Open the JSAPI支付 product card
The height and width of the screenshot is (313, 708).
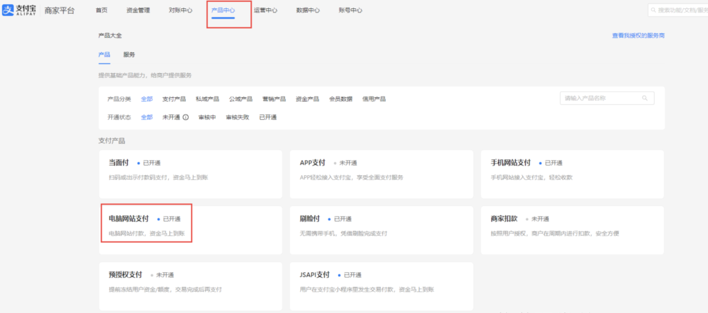click(382, 286)
